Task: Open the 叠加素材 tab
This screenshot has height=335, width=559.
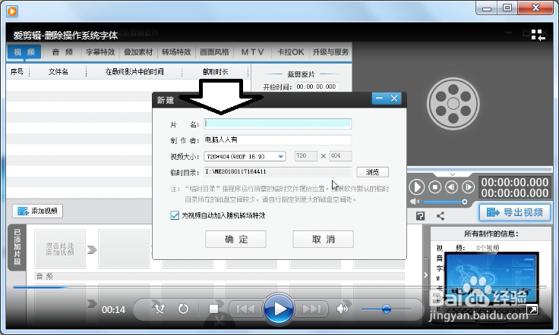Action: click(x=138, y=52)
